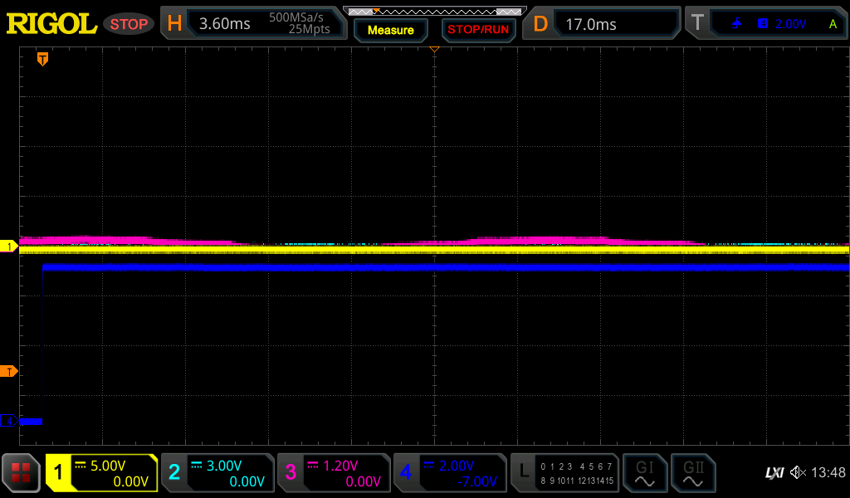Toggle channel 2 with 3.00V scale

point(217,473)
